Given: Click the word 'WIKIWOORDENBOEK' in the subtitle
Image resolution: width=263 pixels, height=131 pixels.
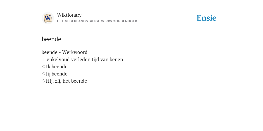Looking at the screenshot, I should click(119, 21).
